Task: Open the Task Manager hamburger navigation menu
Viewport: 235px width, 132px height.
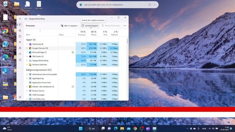Action: (20, 19)
